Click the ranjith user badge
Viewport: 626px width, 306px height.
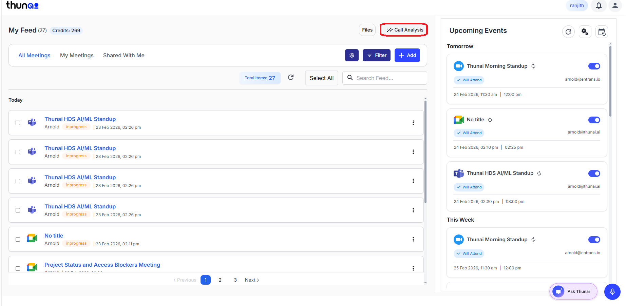click(x=577, y=5)
